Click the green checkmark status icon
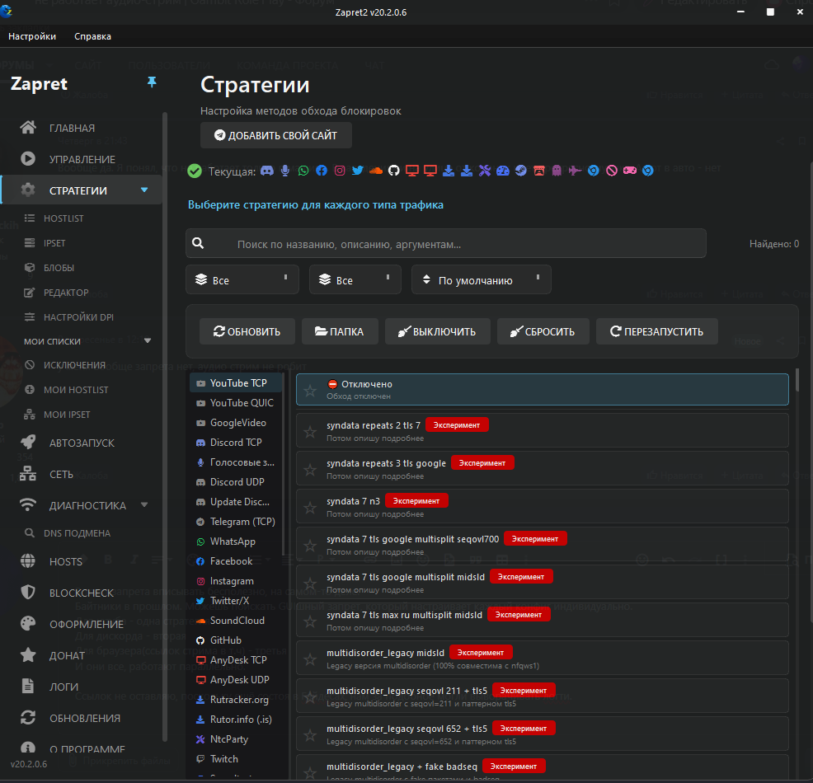Screen dimensions: 813x783 pyautogui.click(x=195, y=171)
